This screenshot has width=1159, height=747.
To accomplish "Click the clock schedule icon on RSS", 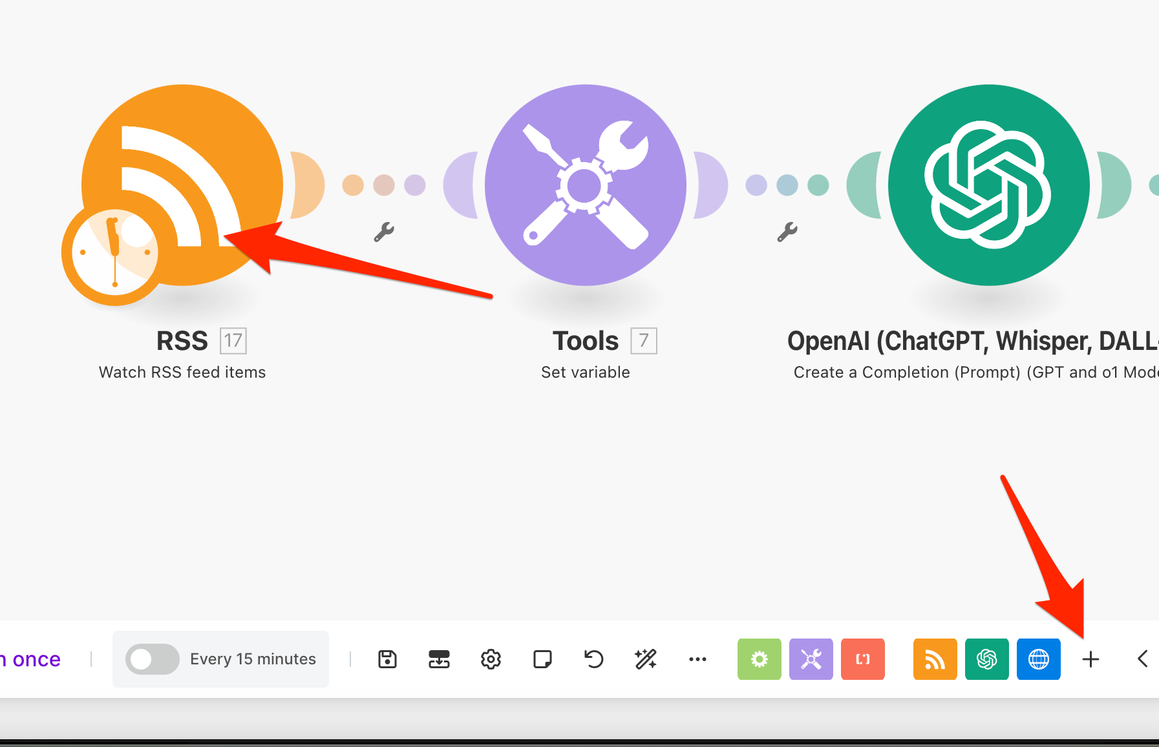I will (x=114, y=253).
